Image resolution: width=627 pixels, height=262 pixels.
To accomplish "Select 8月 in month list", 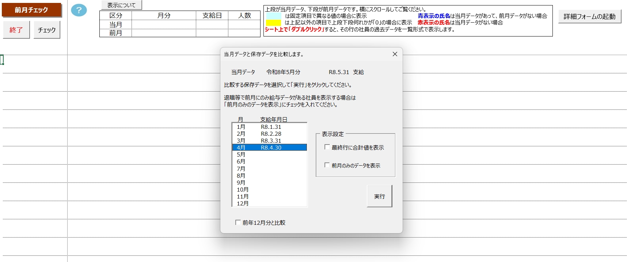I will [x=270, y=176].
